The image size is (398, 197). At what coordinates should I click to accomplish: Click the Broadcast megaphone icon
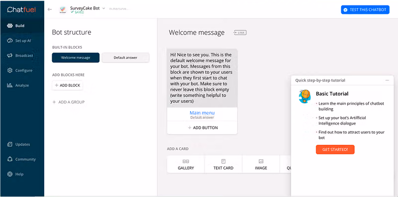[9, 56]
